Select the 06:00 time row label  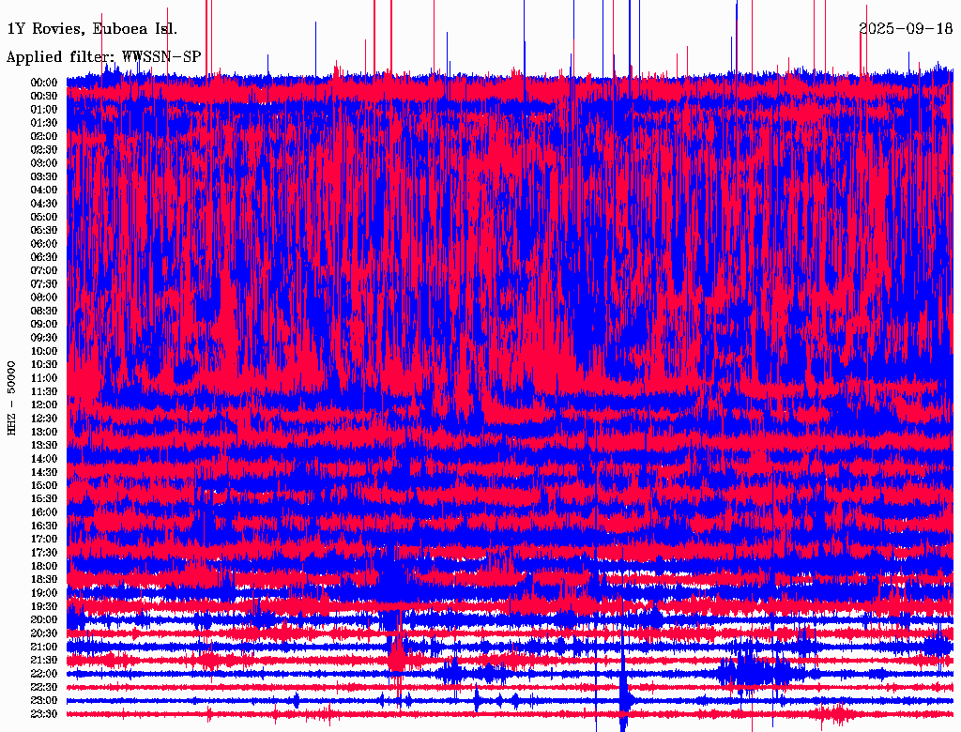pyautogui.click(x=44, y=244)
